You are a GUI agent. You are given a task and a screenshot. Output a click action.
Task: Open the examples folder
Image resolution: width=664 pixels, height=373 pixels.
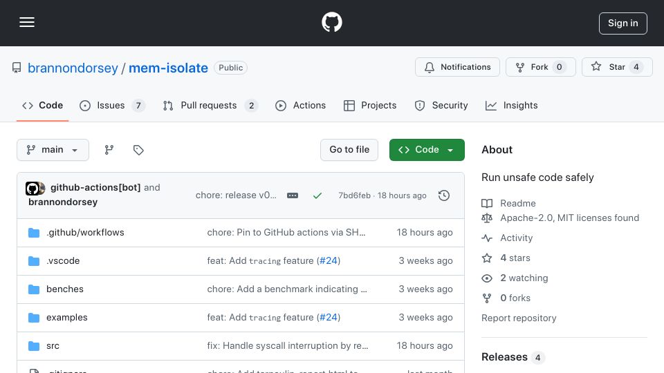coord(67,318)
